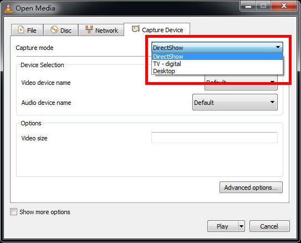Screen dimensions: 301x243
Task: Switch to the Disc tab
Action: click(x=61, y=30)
